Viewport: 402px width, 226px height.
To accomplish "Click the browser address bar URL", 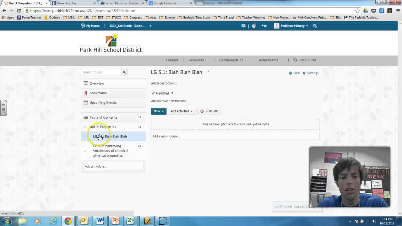I will [83, 11].
